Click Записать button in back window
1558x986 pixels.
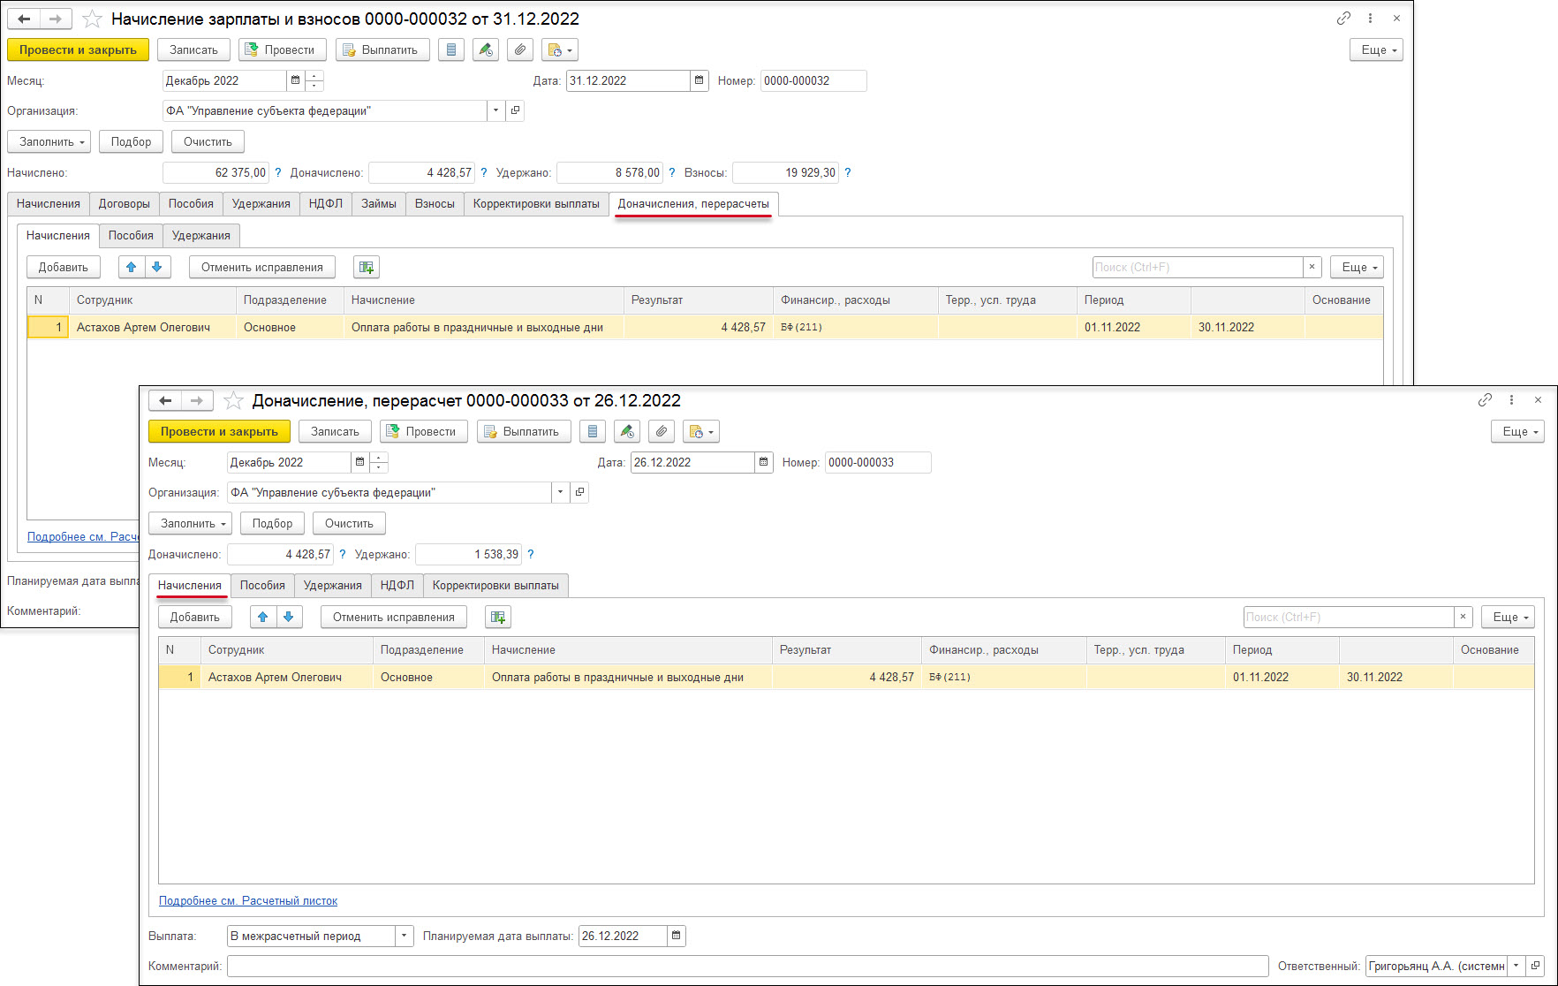click(193, 50)
